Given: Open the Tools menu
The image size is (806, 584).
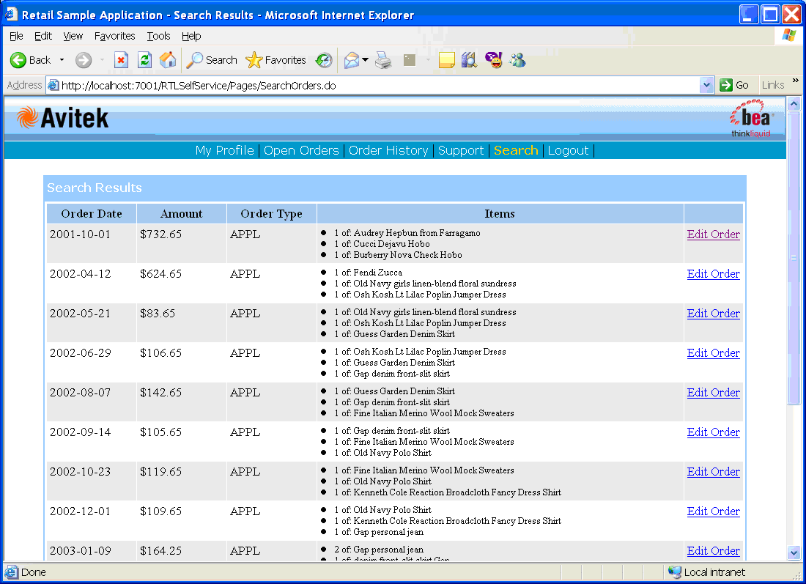Looking at the screenshot, I should [158, 36].
